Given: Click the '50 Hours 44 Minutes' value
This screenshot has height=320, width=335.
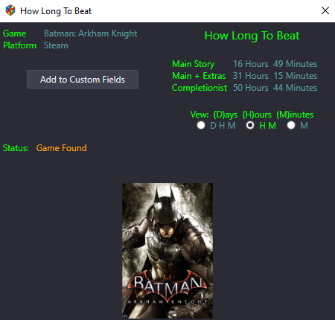Looking at the screenshot, I should click(275, 88).
